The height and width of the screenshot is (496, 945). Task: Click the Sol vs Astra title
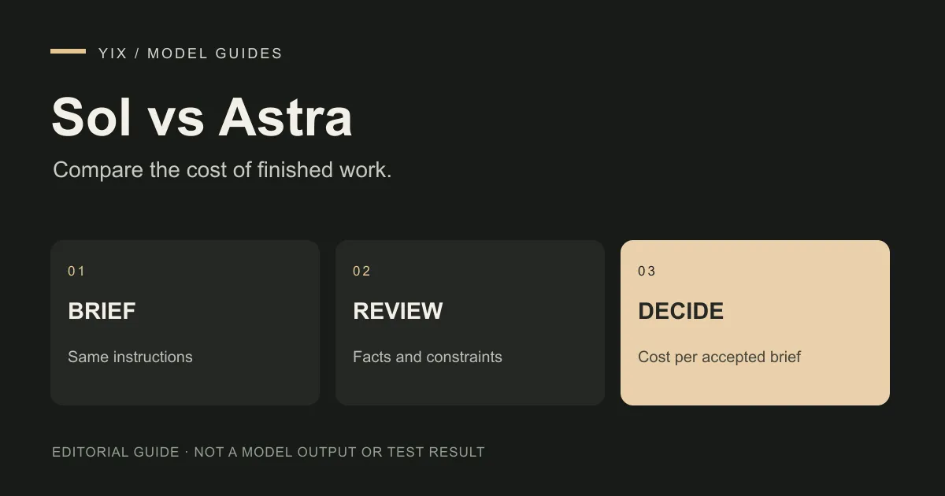[202, 117]
